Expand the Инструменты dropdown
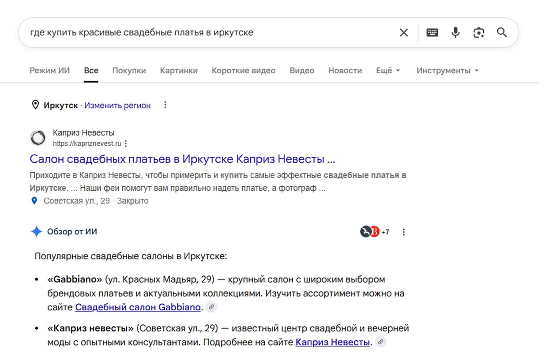 [x=447, y=71]
